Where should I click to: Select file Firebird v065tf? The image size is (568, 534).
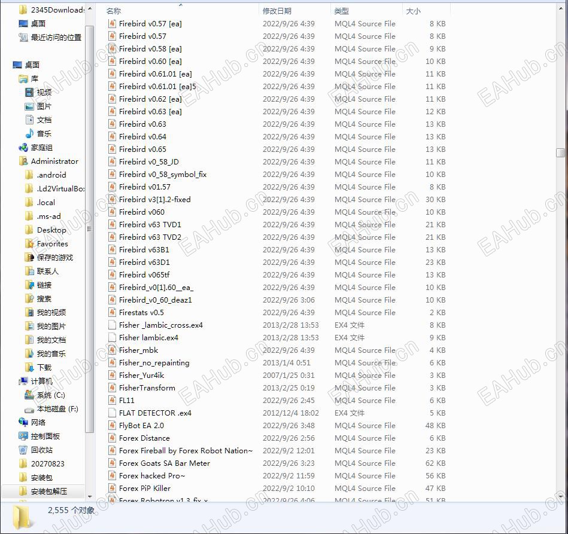point(144,275)
